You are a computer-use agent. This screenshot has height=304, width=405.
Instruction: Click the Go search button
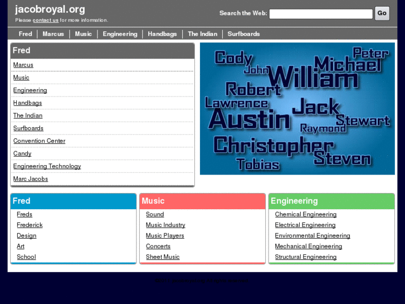[x=382, y=13]
